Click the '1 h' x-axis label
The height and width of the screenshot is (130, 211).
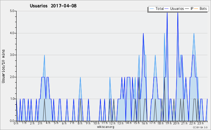24,123
